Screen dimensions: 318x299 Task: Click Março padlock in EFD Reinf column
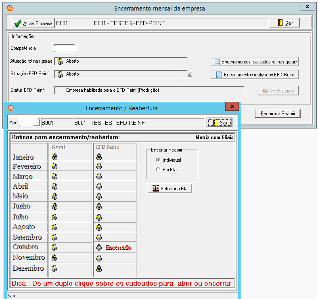[99, 176]
